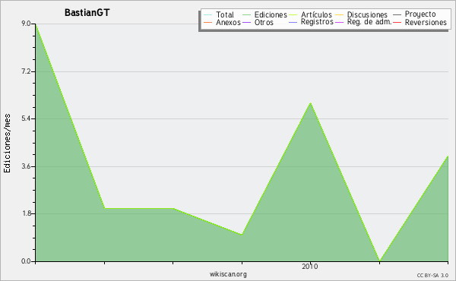
Task: Click the BastianGT chart title
Action: [x=87, y=13]
